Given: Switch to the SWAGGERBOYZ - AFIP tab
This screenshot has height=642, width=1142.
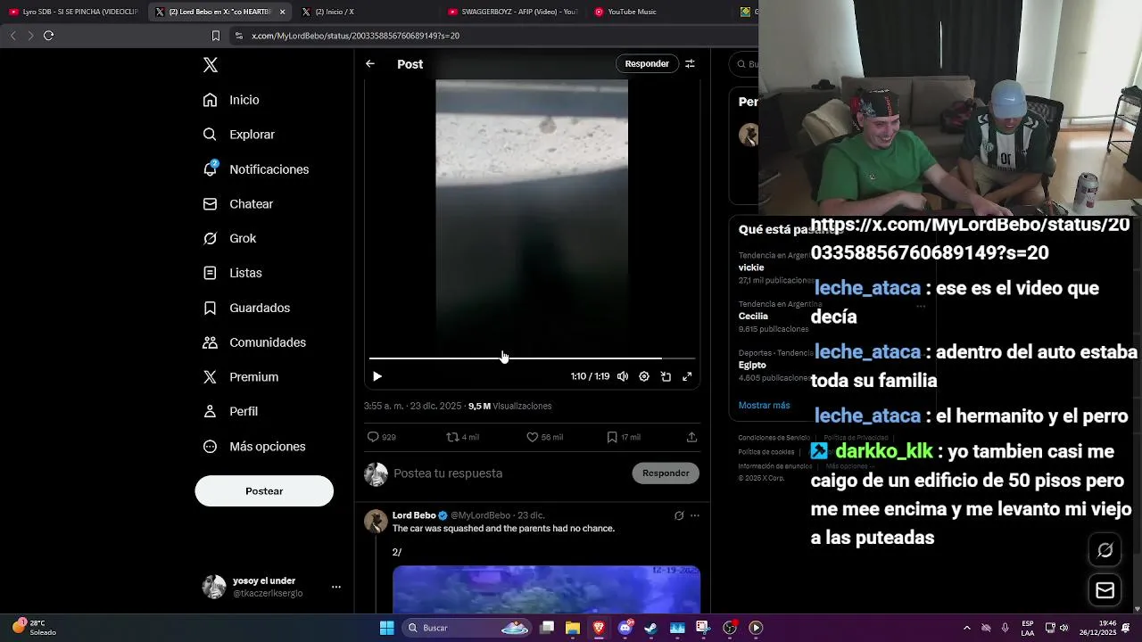Looking at the screenshot, I should 513,12.
